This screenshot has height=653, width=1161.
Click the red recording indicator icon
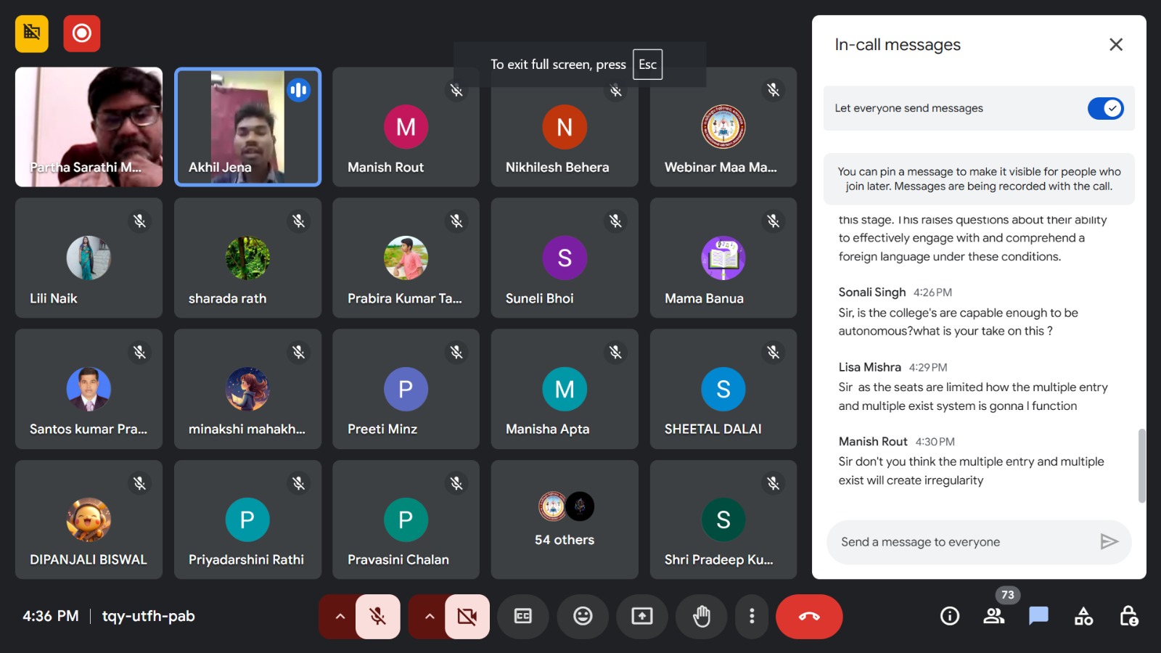tap(81, 33)
